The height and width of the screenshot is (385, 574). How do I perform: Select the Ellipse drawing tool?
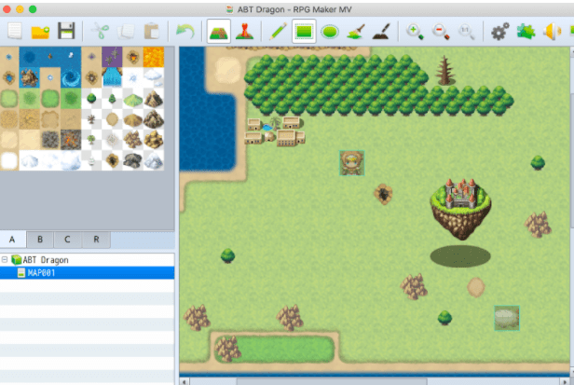pos(330,32)
